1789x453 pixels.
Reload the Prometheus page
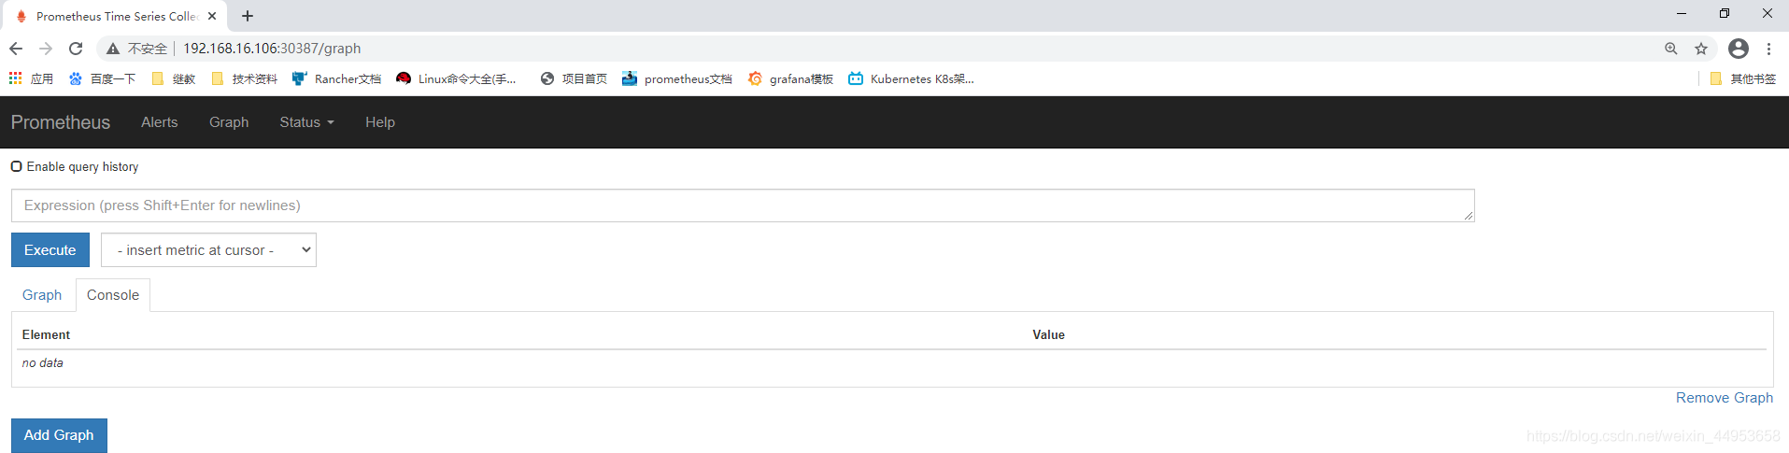pyautogui.click(x=76, y=49)
